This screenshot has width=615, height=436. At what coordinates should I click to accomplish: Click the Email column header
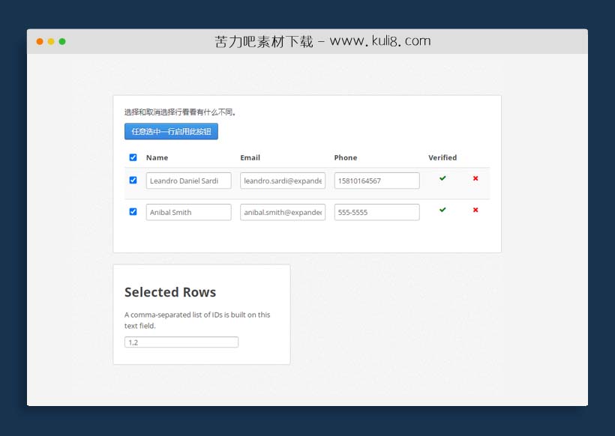[x=250, y=157]
